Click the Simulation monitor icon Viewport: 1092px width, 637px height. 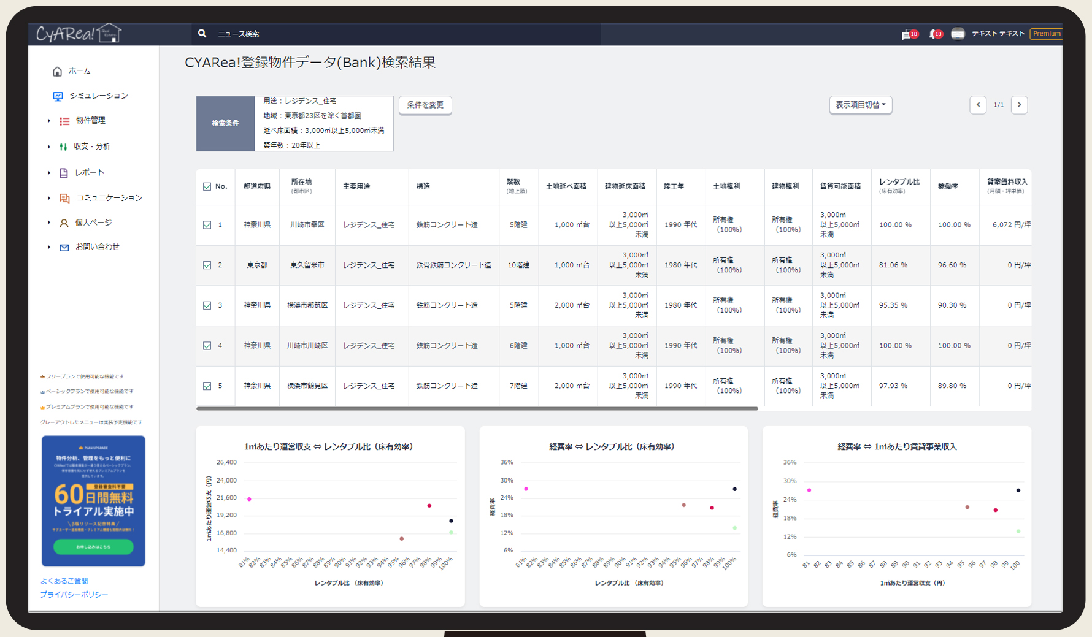(58, 96)
